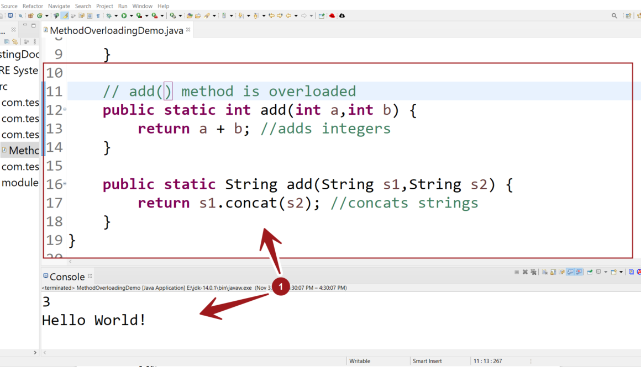Click the green Run button in toolbar

click(x=124, y=16)
